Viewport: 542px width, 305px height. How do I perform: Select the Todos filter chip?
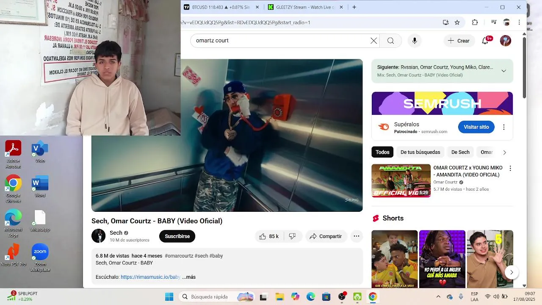click(382, 152)
